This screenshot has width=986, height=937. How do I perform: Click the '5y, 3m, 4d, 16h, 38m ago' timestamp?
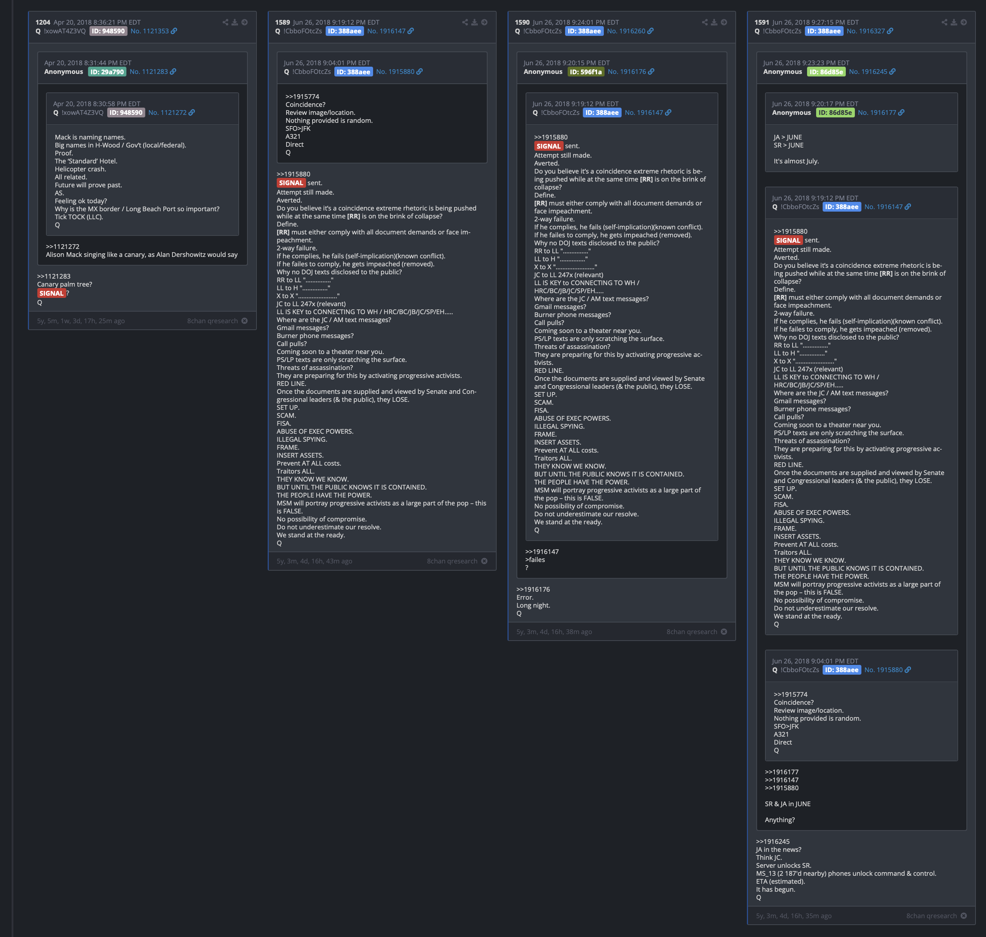[554, 632]
